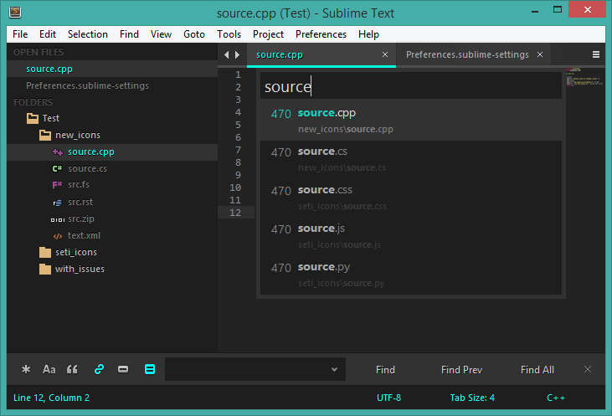Choose source.js result in goto list

pyautogui.click(x=411, y=237)
